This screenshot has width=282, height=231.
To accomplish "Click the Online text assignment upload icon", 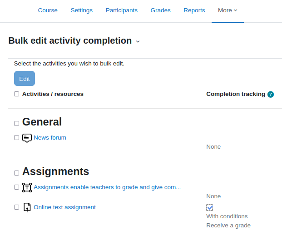I will tap(27, 207).
